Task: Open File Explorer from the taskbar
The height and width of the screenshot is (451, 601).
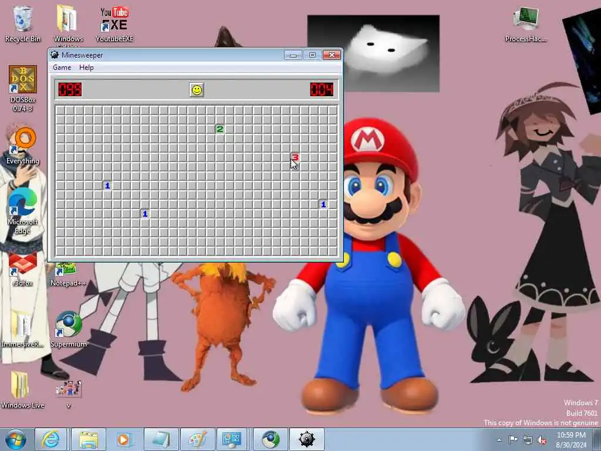Action: coord(88,439)
